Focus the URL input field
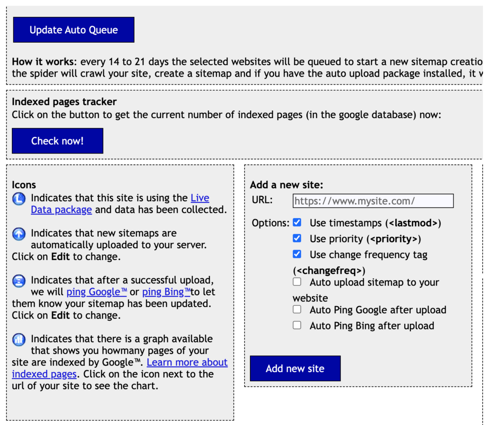 click(373, 201)
